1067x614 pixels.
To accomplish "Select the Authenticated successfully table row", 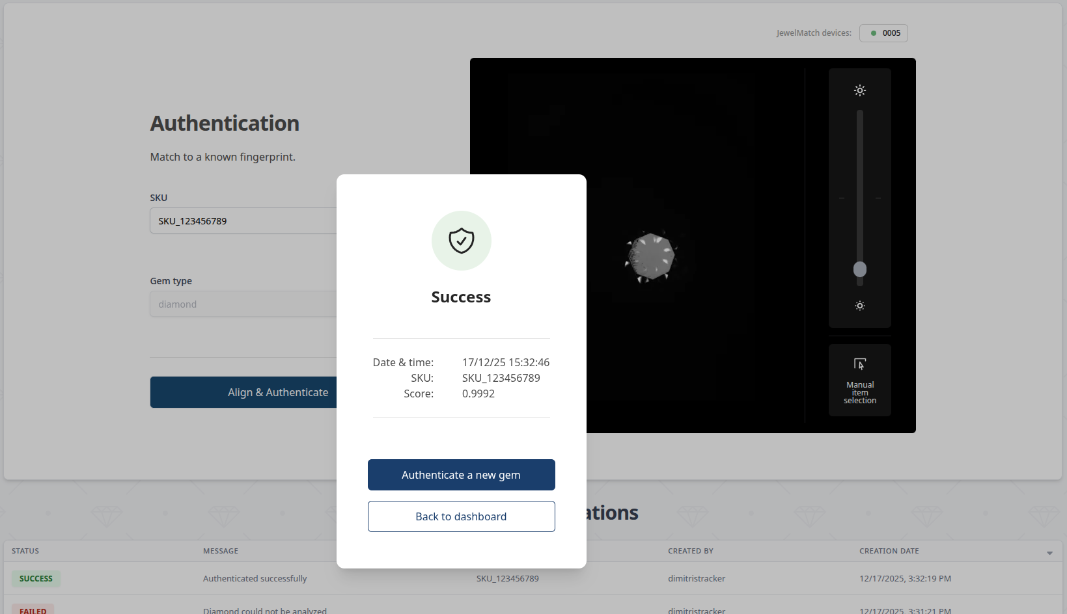I will tap(255, 578).
